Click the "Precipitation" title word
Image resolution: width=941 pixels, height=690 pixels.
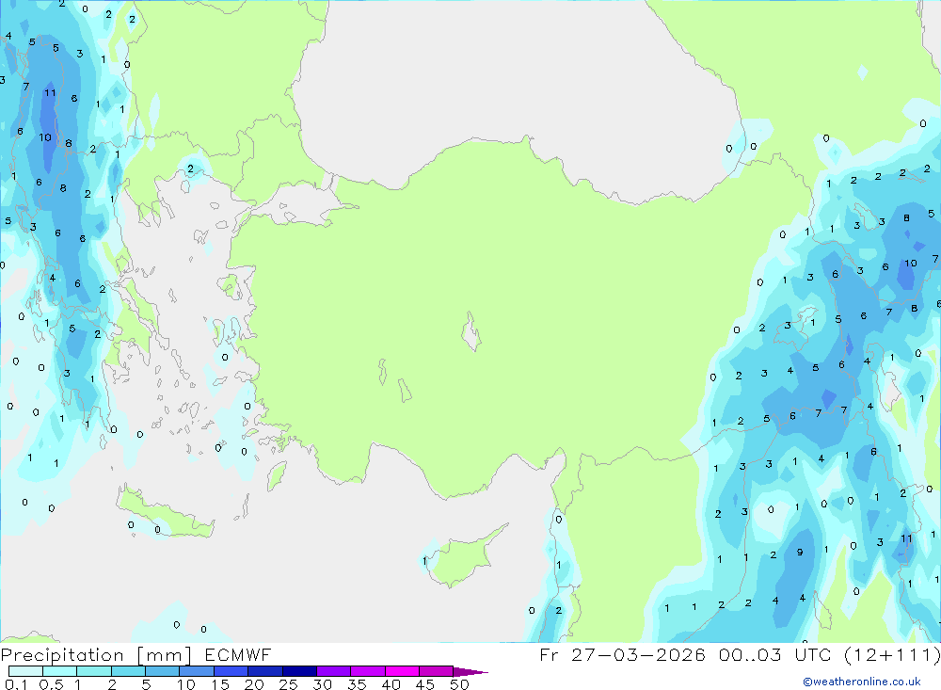tap(62, 654)
